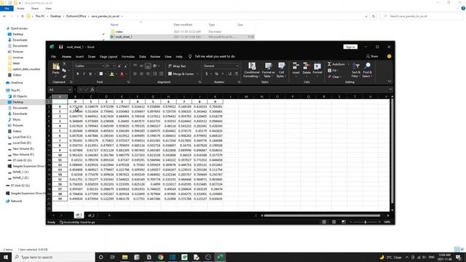Image resolution: width=466 pixels, height=262 pixels.
Task: Expand the Name Box dropdown arrow
Action: [x=70, y=90]
